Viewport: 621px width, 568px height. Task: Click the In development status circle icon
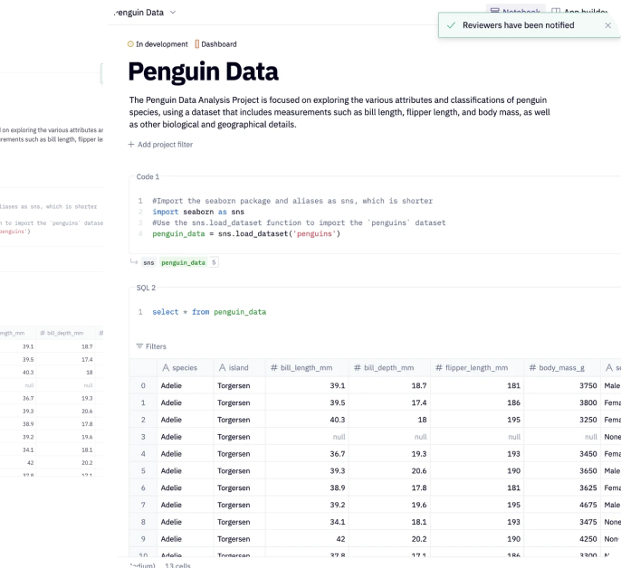click(x=130, y=44)
